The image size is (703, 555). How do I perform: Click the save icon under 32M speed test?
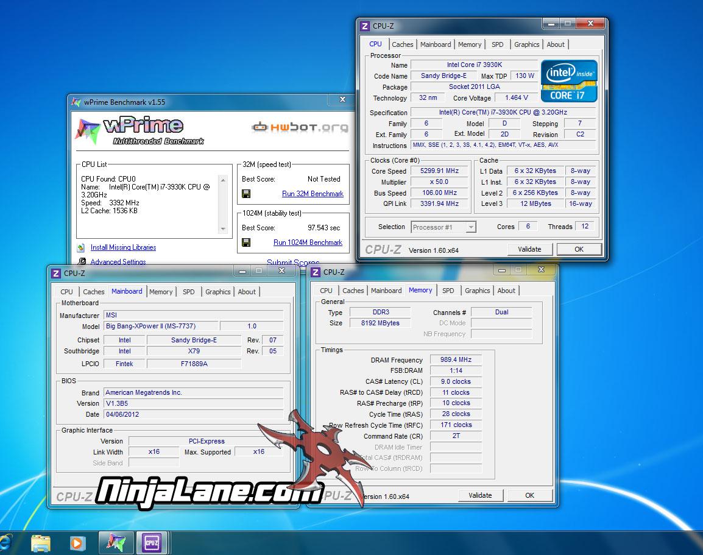[x=246, y=194]
